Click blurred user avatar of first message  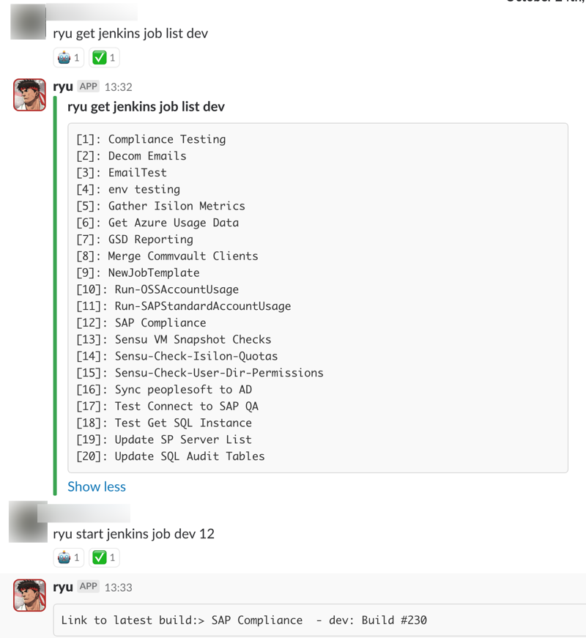28,22
